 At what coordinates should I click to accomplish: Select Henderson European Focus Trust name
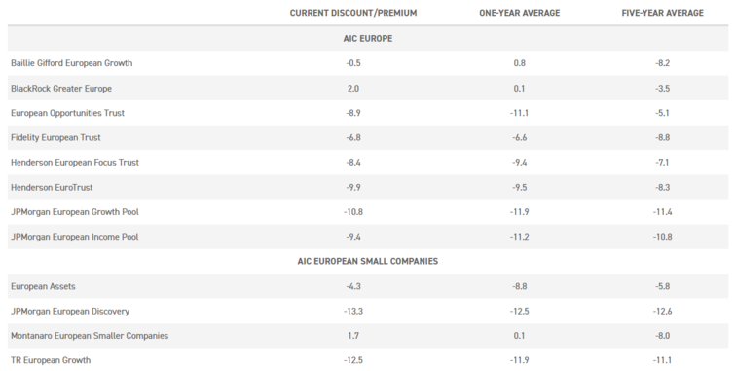pos(75,163)
